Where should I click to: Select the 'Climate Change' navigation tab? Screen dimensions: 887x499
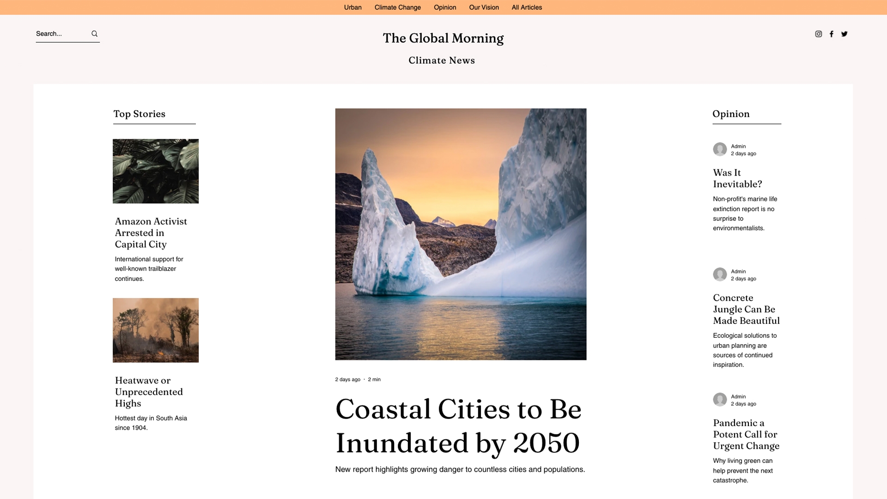click(x=397, y=7)
